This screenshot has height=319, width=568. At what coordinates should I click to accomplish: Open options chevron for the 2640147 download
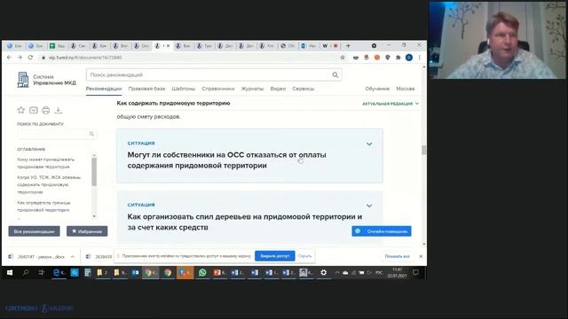73,256
